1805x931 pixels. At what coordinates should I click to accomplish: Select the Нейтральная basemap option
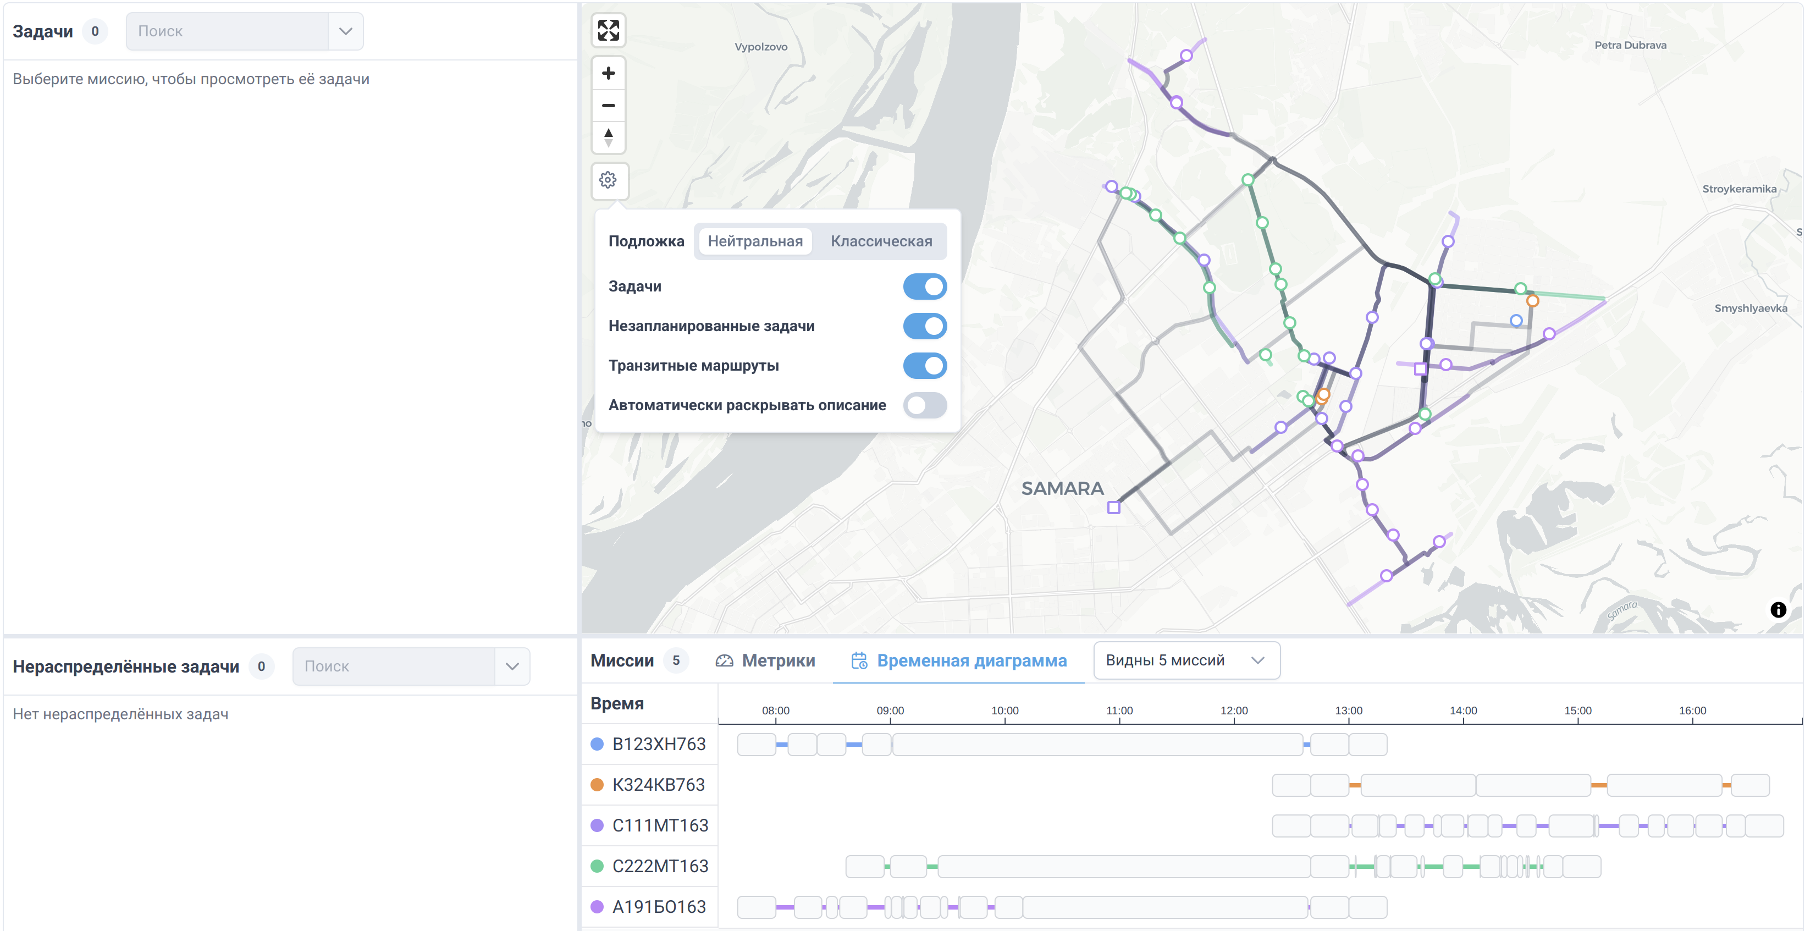click(755, 241)
